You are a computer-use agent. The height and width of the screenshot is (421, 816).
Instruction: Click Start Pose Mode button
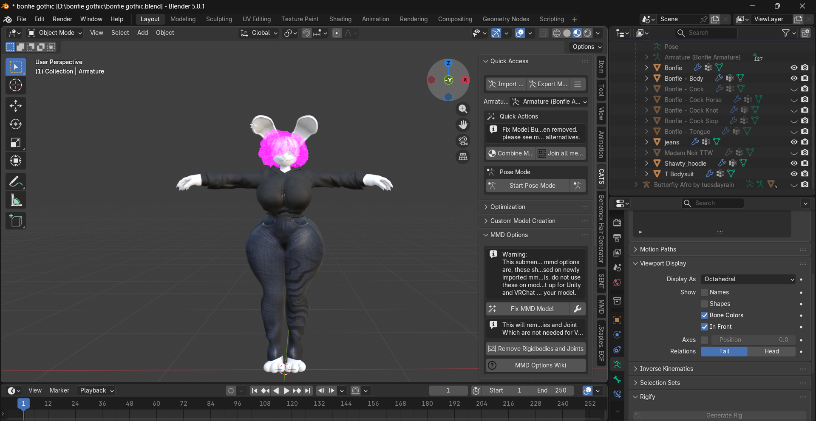(527, 186)
